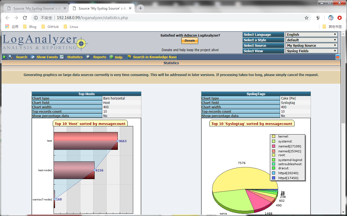Open the Select Source dropdown
This screenshot has height=216, width=347.
312,45
